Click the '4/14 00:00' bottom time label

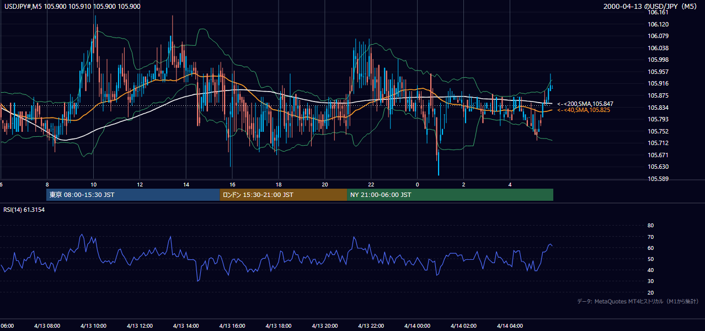(418, 326)
